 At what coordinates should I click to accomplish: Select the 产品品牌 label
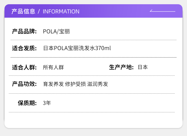pos(24,32)
